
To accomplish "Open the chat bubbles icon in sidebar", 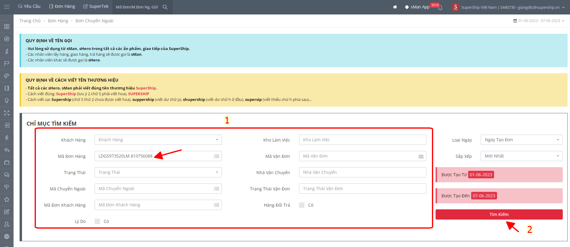I will pyautogui.click(x=7, y=175).
